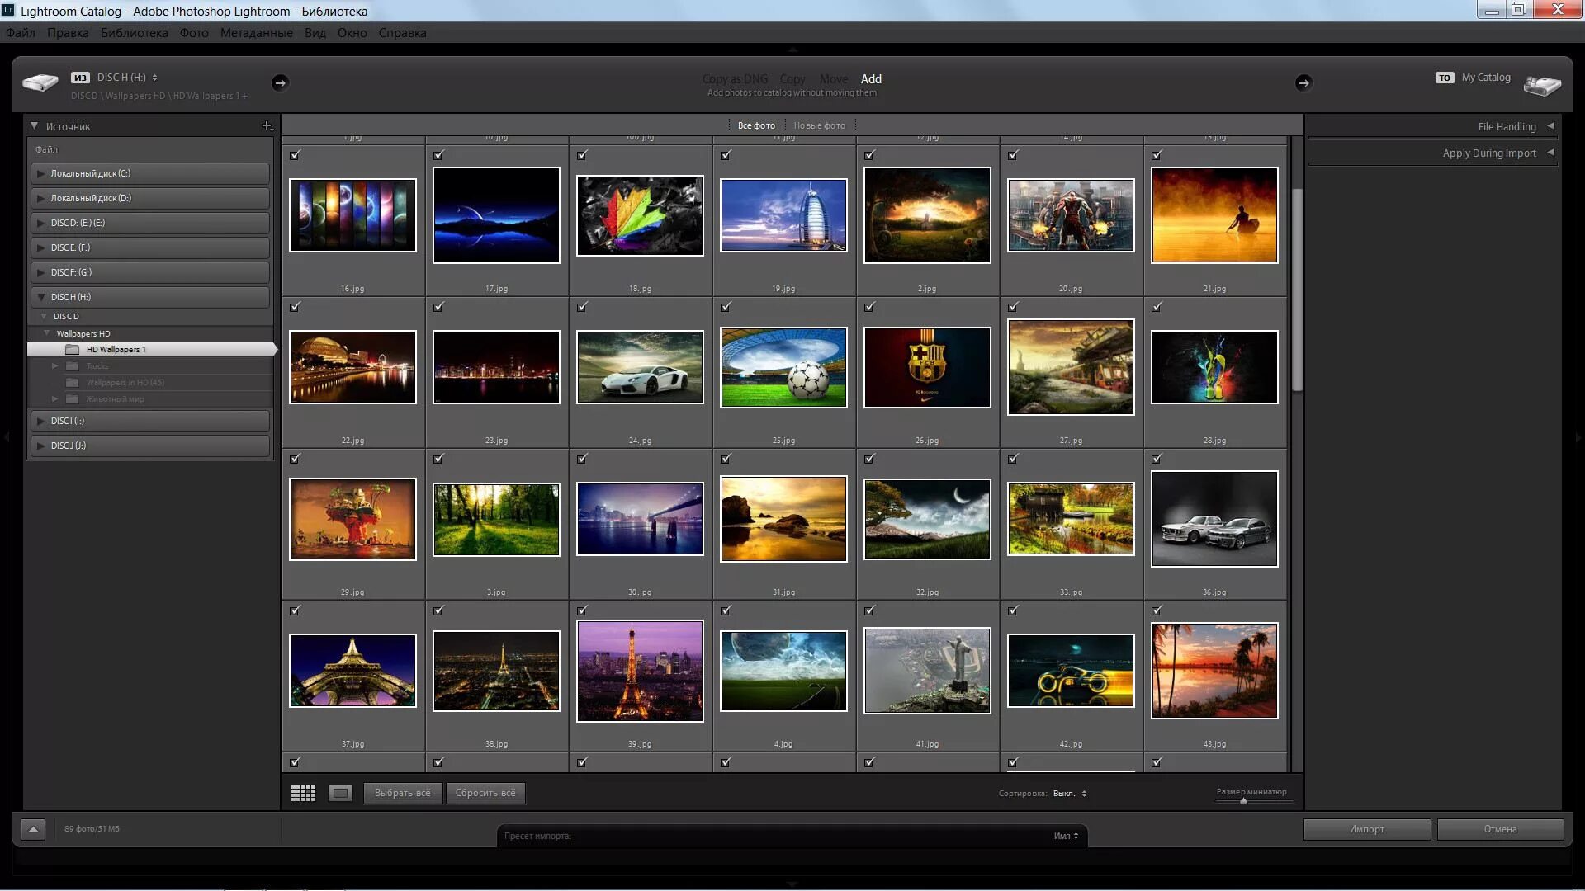Switch to grid view icon
The width and height of the screenshot is (1585, 891).
[303, 793]
